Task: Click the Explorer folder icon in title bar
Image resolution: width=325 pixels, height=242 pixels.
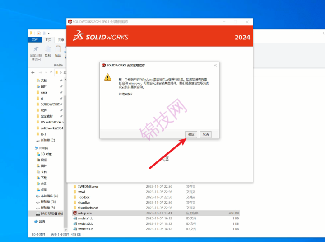Action: 31,33
